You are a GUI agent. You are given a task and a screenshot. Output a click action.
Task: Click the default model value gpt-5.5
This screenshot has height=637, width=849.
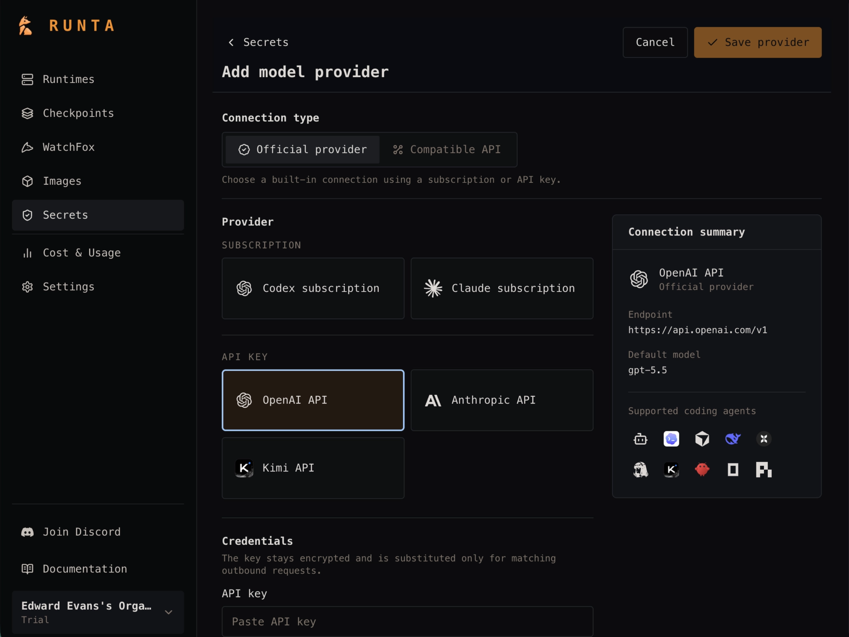click(647, 370)
